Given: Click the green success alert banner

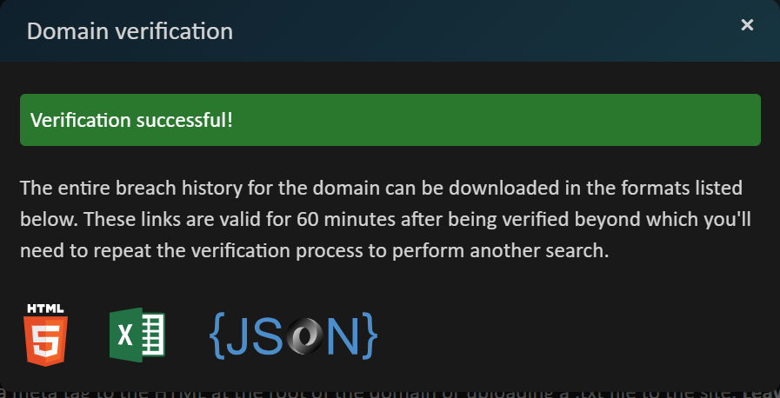Looking at the screenshot, I should tap(522, 120).
